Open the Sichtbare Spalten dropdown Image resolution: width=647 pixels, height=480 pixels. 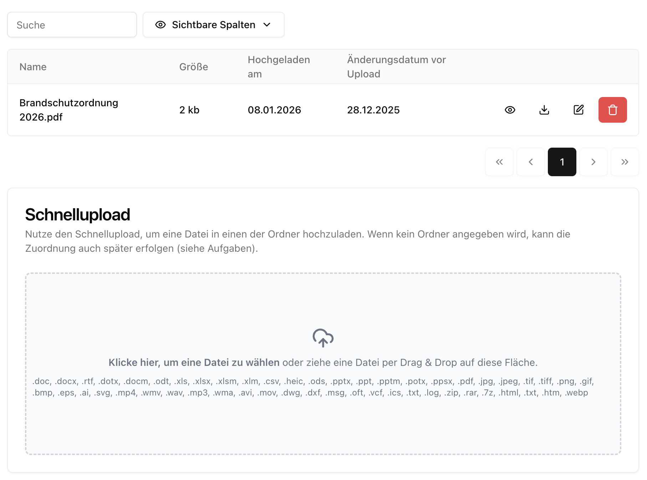click(213, 25)
